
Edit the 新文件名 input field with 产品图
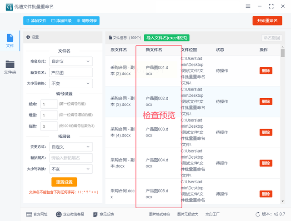coord(71,73)
